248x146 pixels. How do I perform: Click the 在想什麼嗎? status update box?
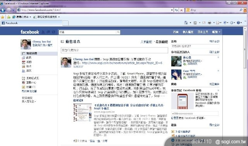click(114, 50)
